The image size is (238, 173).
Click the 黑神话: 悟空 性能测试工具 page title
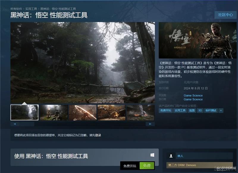pyautogui.click(x=49, y=15)
